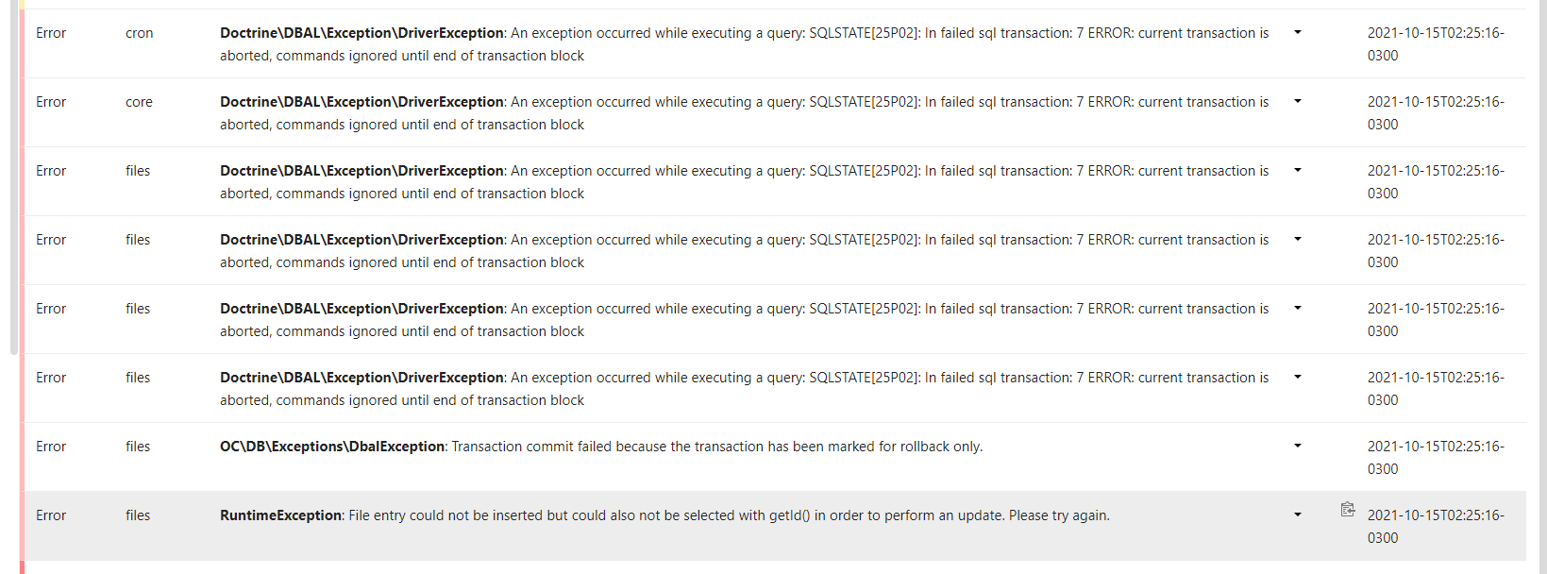The image size is (1547, 574).
Task: Click the Error level in RuntimeException row
Action: click(51, 515)
